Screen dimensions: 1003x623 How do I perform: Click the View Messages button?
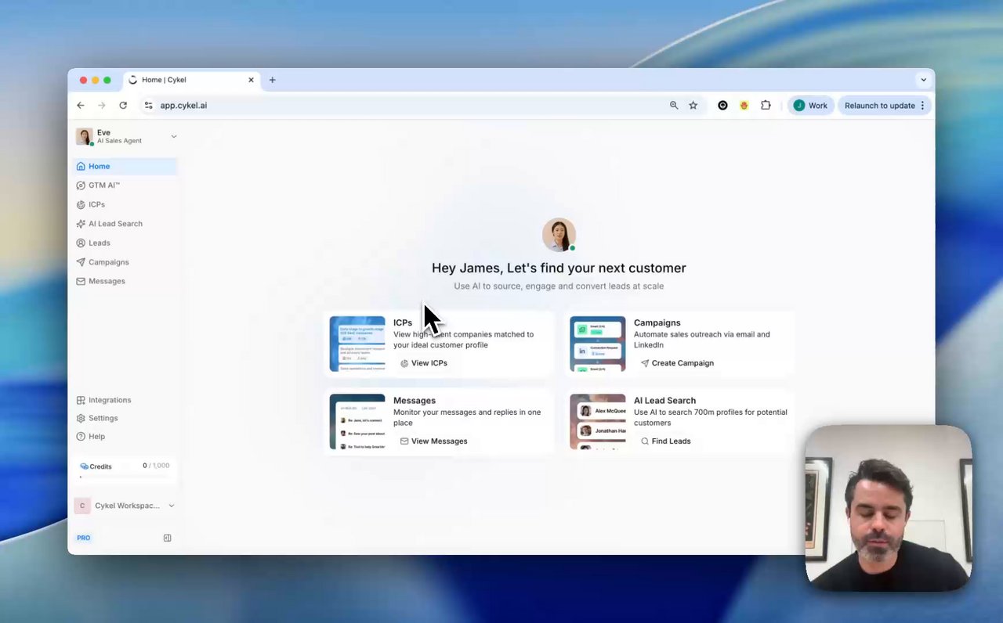coord(433,441)
